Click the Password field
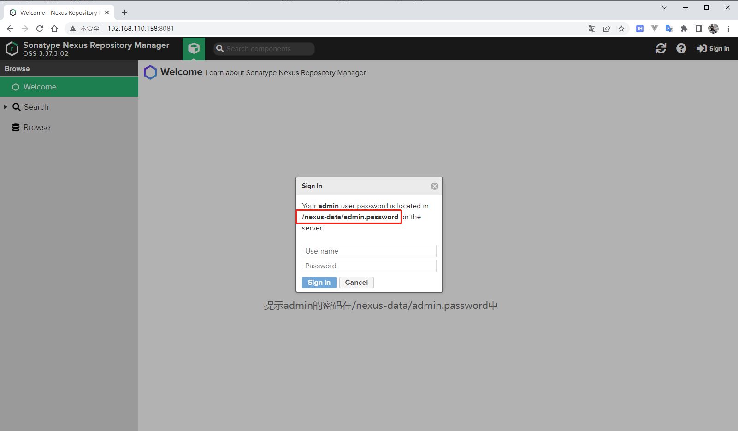The width and height of the screenshot is (738, 431). coord(369,266)
